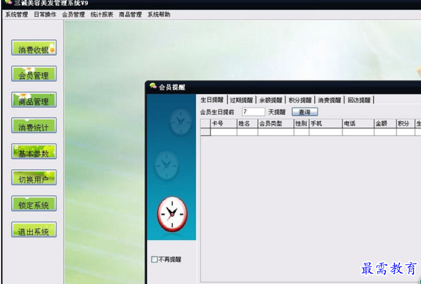Open the 系统帮助 menu
The width and height of the screenshot is (421, 284).
point(159,15)
